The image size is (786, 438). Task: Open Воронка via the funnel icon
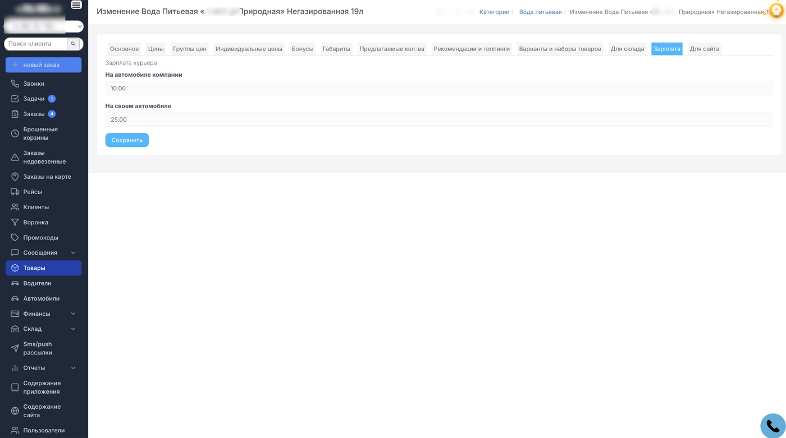pos(15,222)
